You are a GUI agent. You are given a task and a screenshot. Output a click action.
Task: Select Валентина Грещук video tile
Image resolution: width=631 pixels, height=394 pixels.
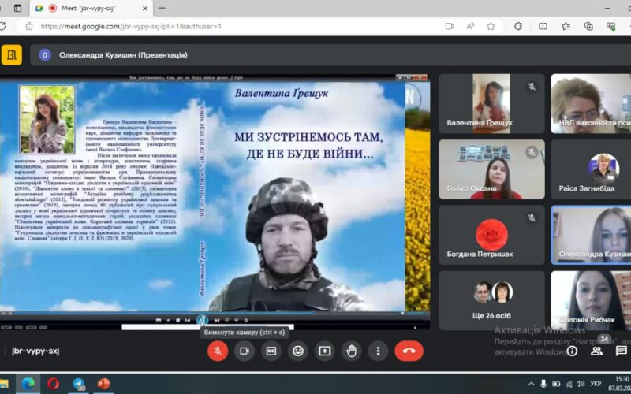(x=491, y=103)
